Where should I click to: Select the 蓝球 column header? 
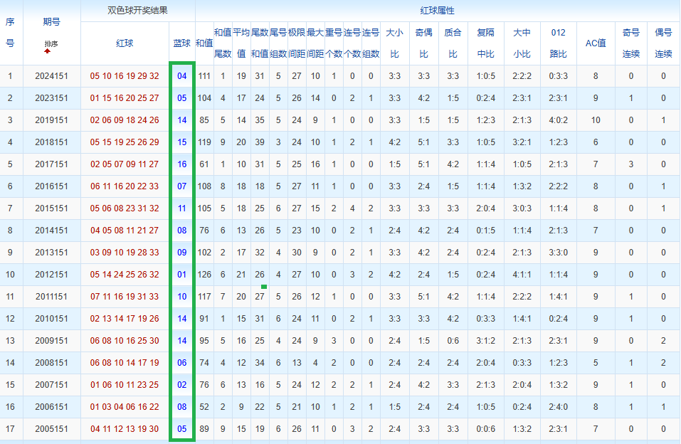point(182,43)
